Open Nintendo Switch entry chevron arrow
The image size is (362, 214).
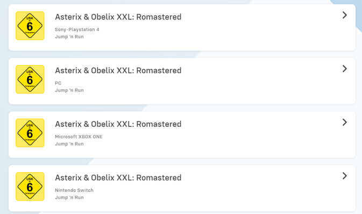[x=344, y=176]
